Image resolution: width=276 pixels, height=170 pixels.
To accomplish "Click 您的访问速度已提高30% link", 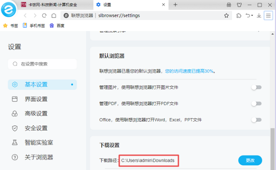I will coord(189,71).
